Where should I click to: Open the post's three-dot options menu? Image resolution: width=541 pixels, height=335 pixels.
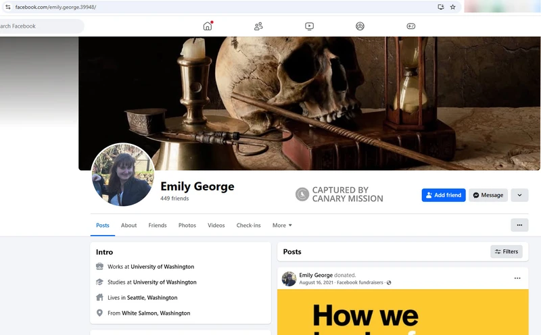pos(517,278)
